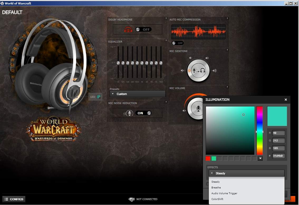Click the red Dolby Headphone icon
The image size is (299, 205).
128,30
